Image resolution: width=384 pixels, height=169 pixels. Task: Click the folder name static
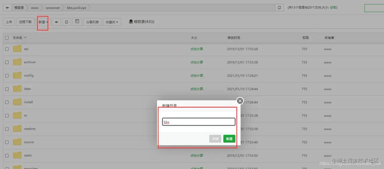point(28,155)
